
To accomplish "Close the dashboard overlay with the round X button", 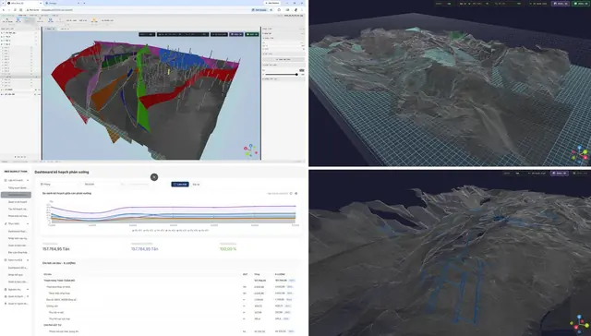I will 154,177.
